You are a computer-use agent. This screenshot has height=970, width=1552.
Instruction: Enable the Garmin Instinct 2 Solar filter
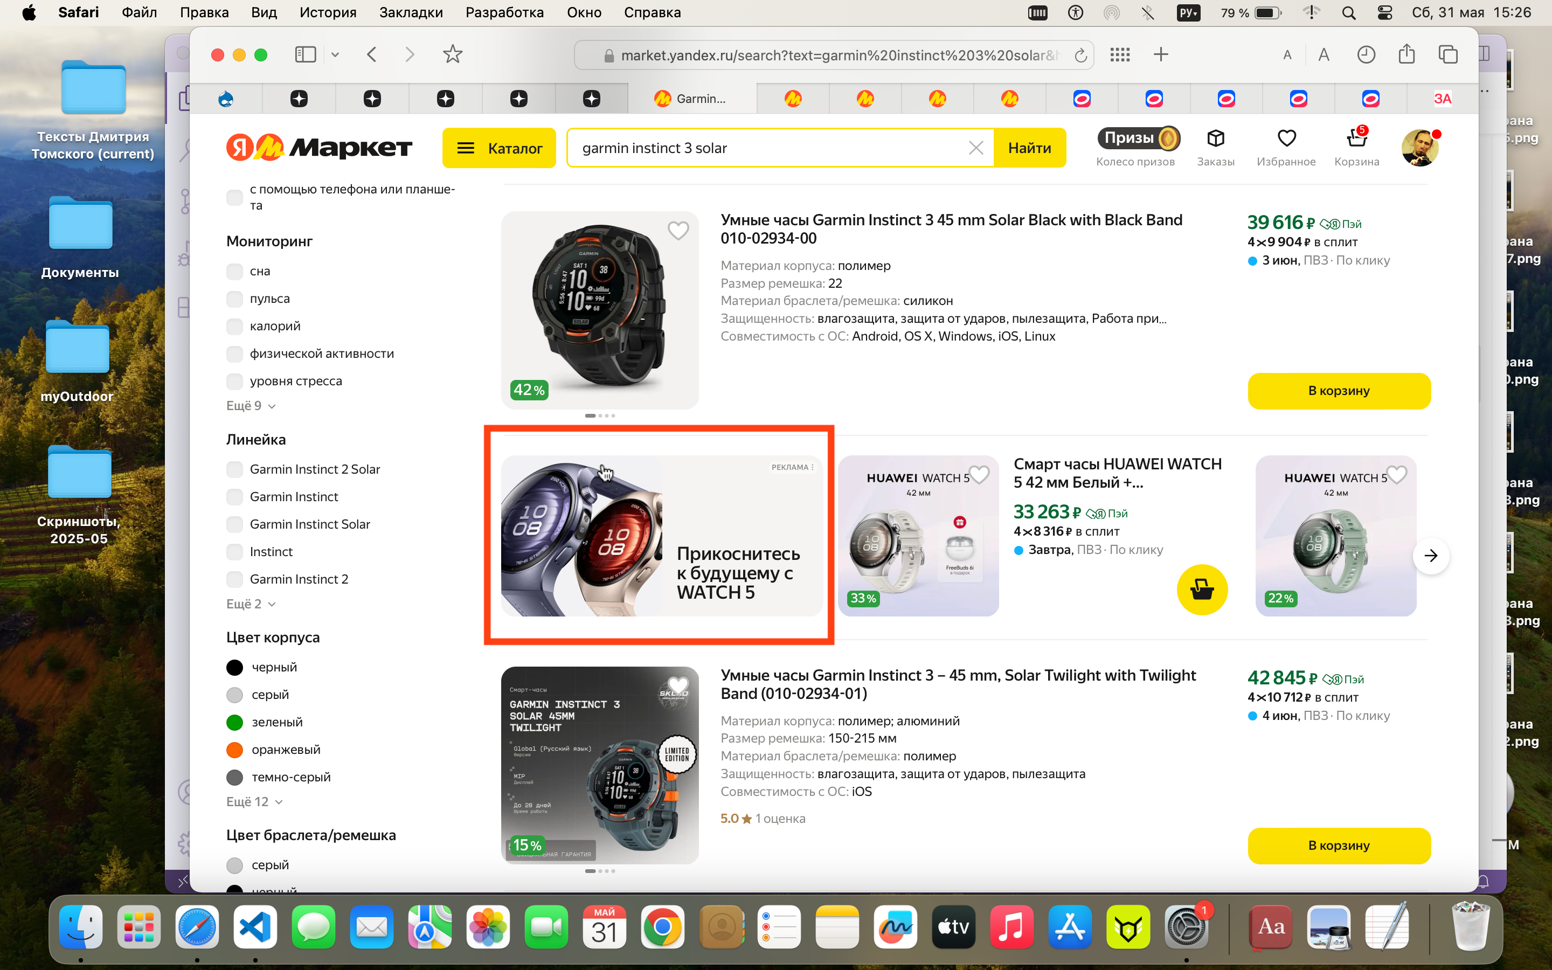[235, 469]
